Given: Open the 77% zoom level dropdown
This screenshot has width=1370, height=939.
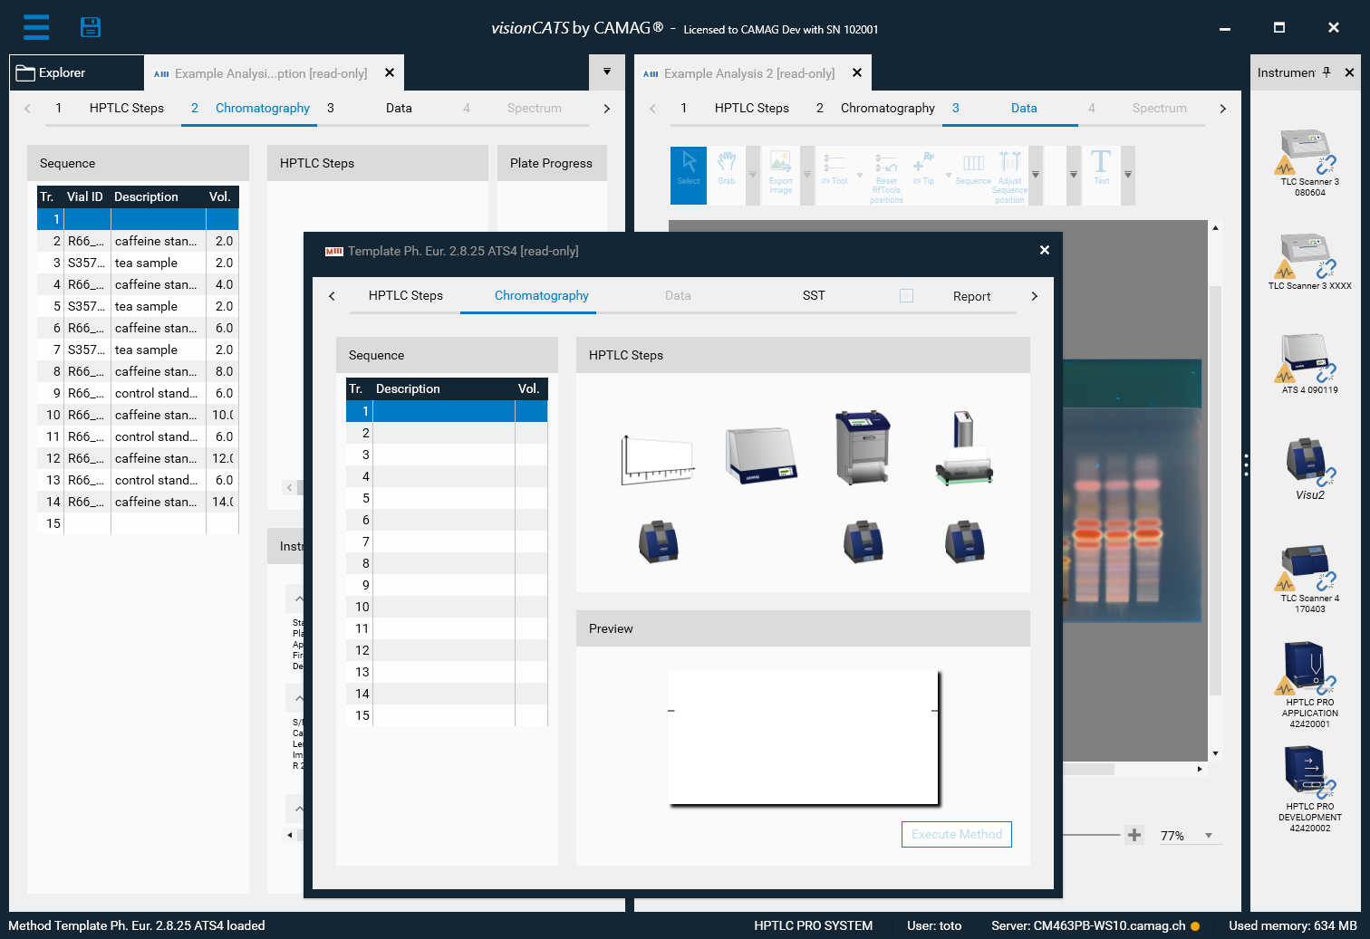Looking at the screenshot, I should coord(1209,836).
